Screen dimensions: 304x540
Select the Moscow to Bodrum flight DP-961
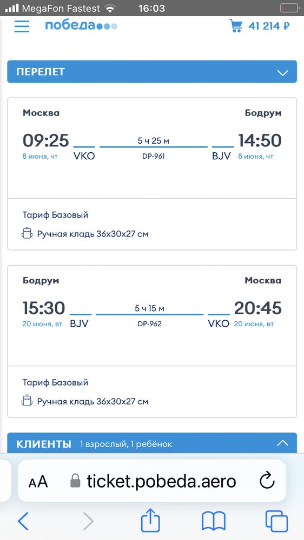[152, 174]
